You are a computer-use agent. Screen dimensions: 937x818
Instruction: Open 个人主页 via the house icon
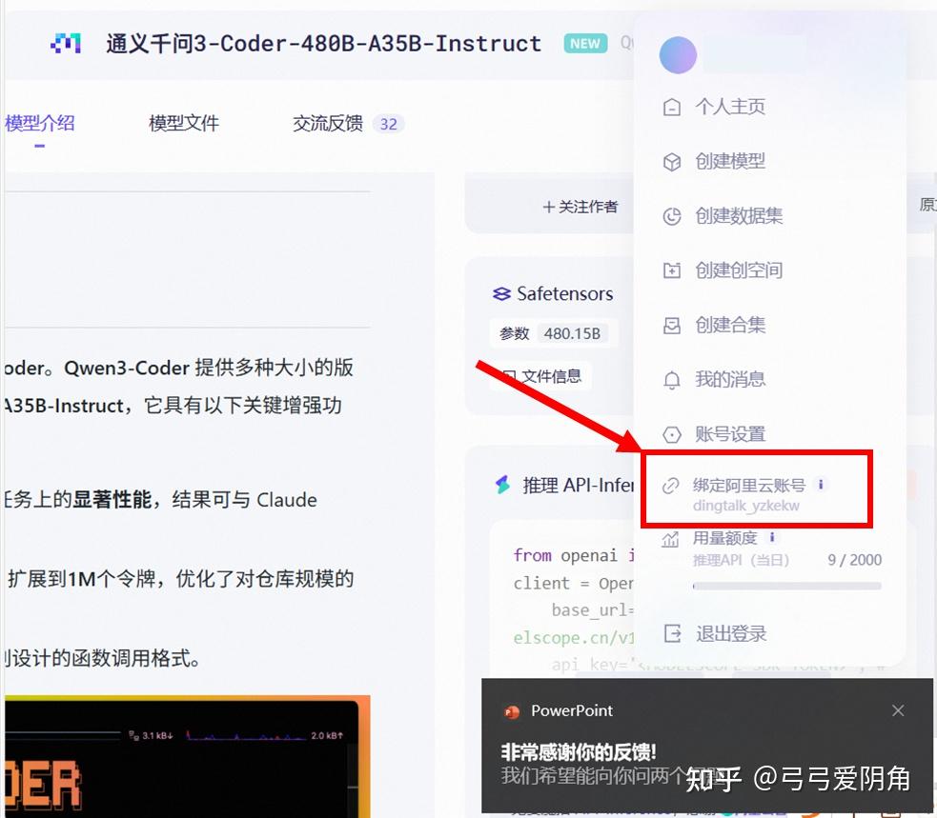tap(673, 106)
